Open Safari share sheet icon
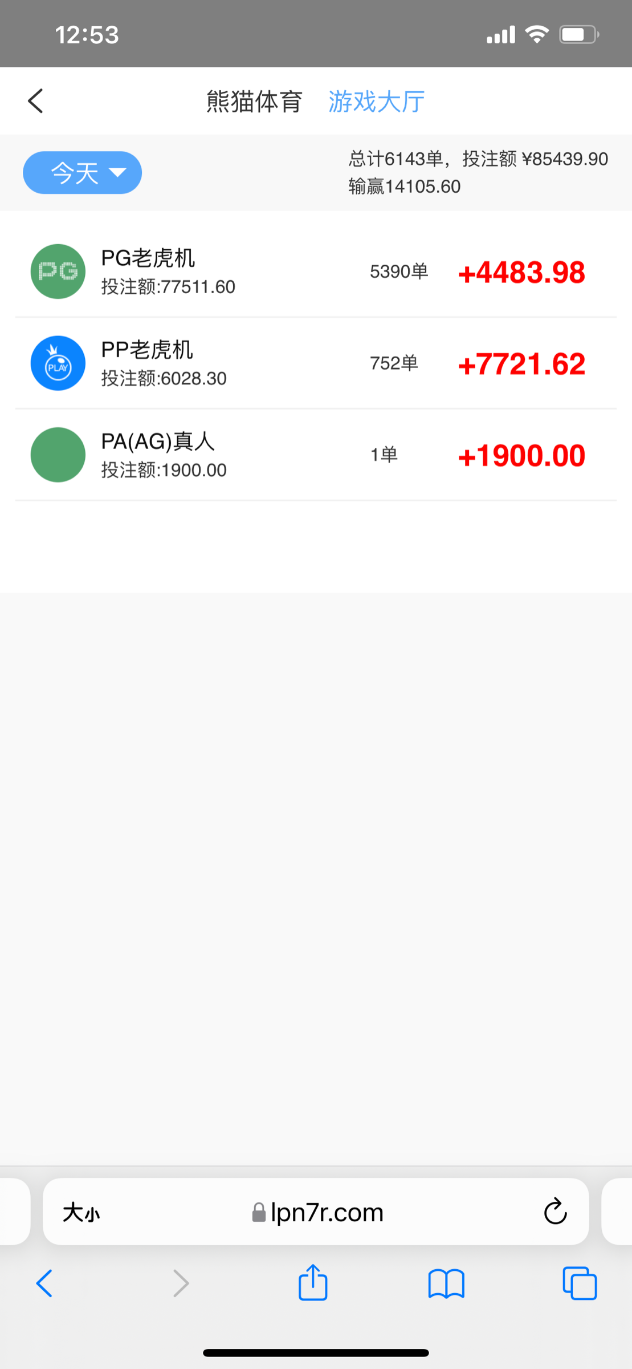 [313, 1283]
